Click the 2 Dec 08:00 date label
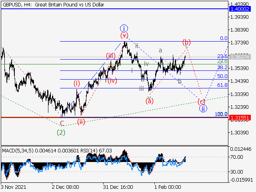This screenshot has height=192, width=256. click(x=65, y=187)
